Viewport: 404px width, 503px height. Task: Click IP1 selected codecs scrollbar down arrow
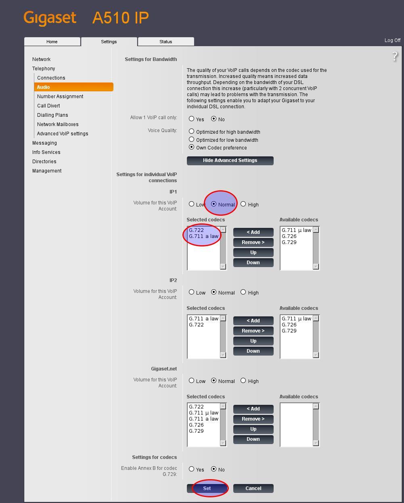click(x=223, y=266)
